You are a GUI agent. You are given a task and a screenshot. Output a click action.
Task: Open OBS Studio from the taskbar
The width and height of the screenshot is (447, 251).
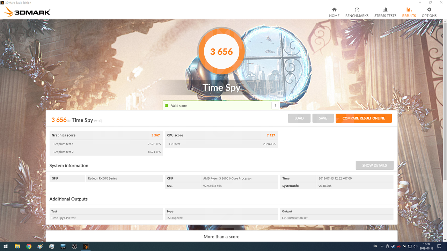[74, 246]
